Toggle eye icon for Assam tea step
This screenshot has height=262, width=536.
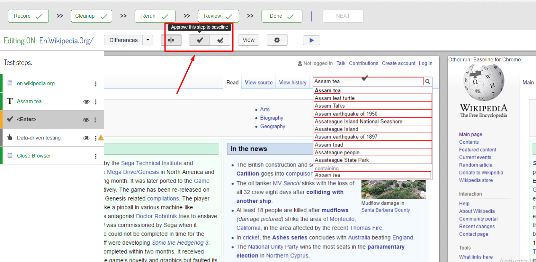[x=86, y=102]
